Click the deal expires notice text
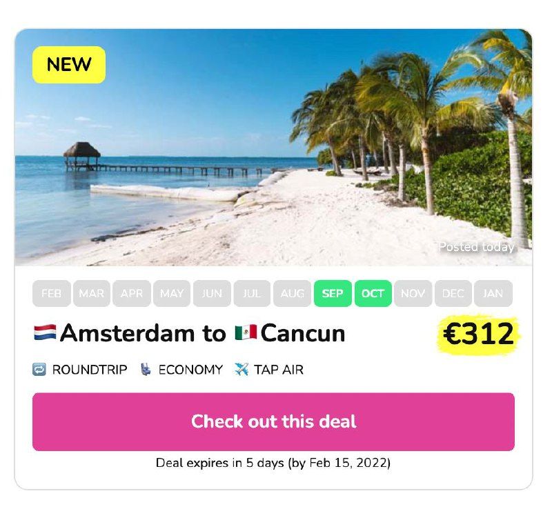Viewport: 552px width, 509px height. (273, 463)
